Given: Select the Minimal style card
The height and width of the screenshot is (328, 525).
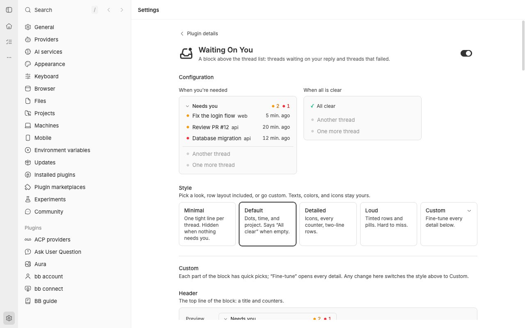Looking at the screenshot, I should pyautogui.click(x=207, y=224).
